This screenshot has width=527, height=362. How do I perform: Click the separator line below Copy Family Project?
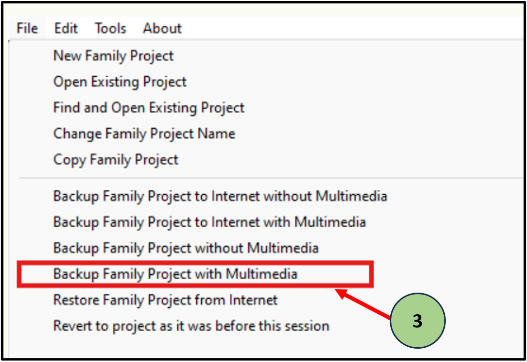[x=271, y=178]
